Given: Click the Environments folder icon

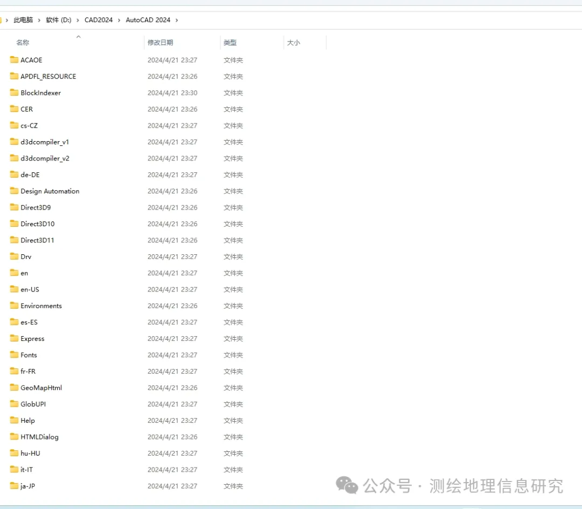Looking at the screenshot, I should point(14,305).
